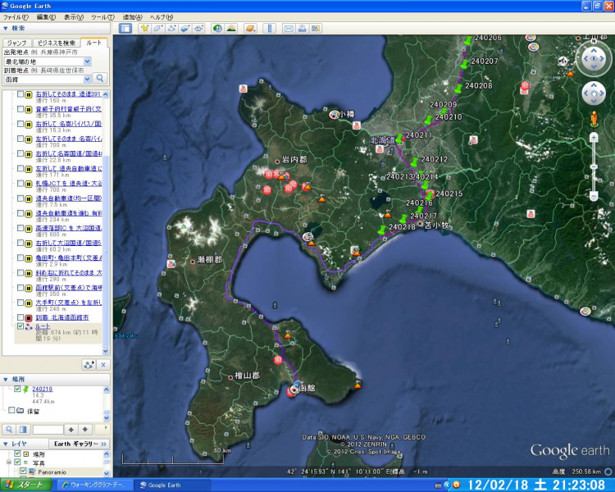The image size is (615, 492).
Task: Click the スタート button on taskbar
Action: (26, 485)
